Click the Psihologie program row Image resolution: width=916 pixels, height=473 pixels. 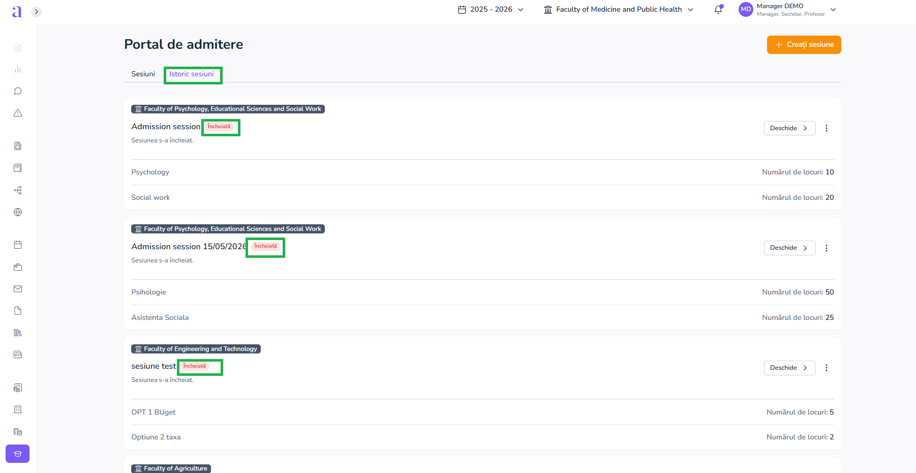point(482,292)
